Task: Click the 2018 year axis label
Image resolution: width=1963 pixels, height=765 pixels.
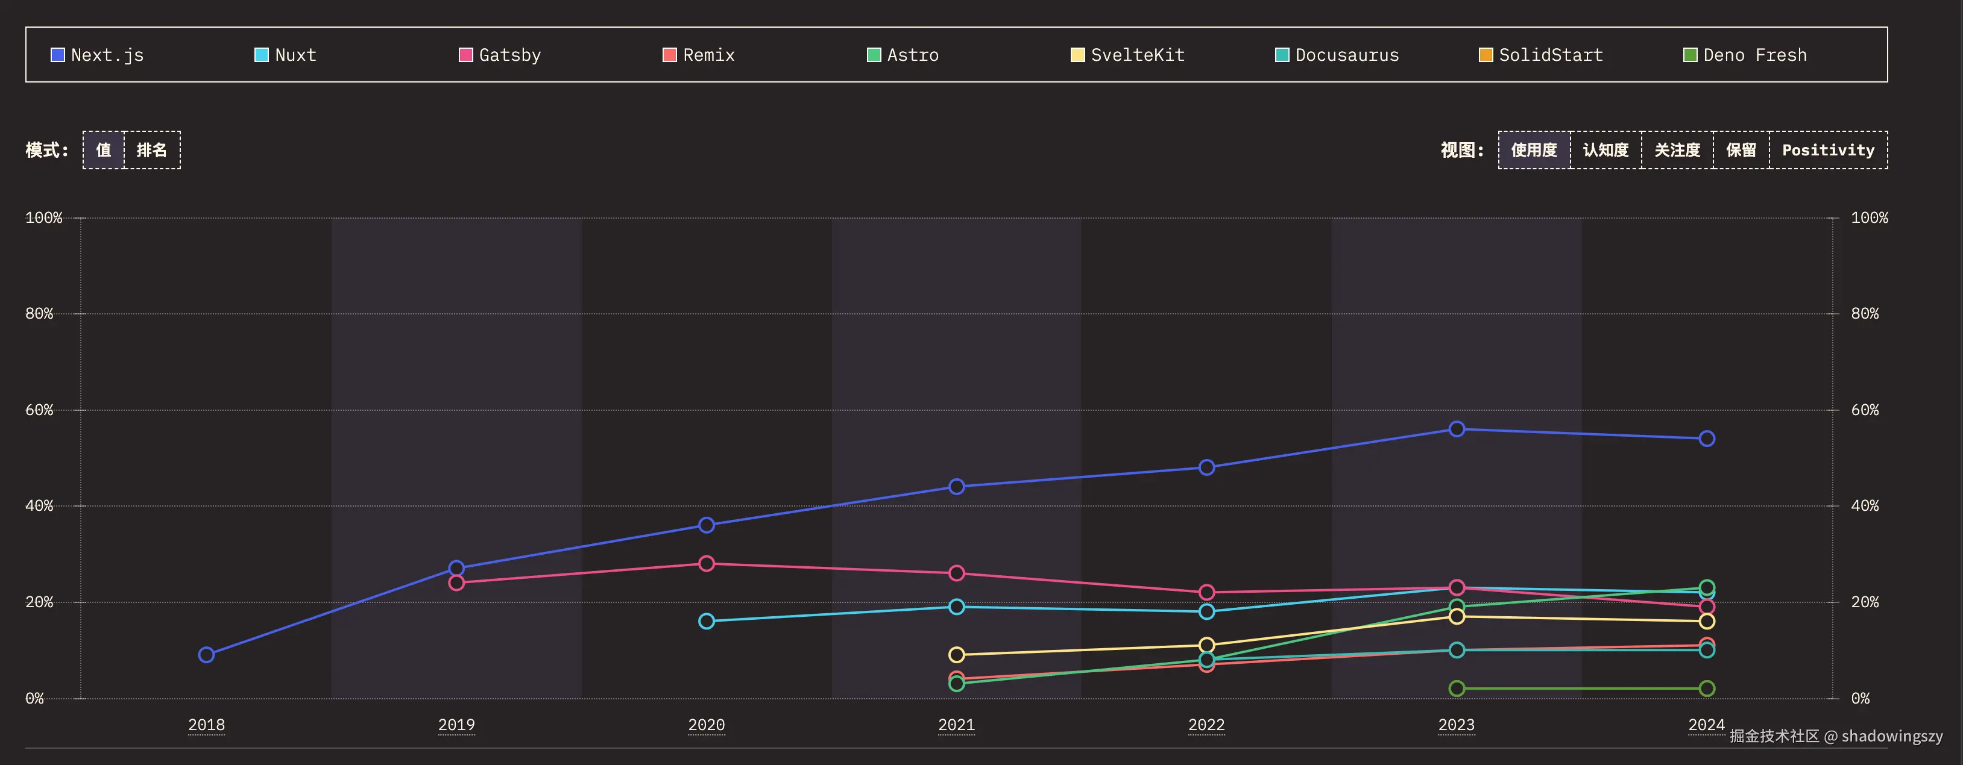Action: pos(207,725)
